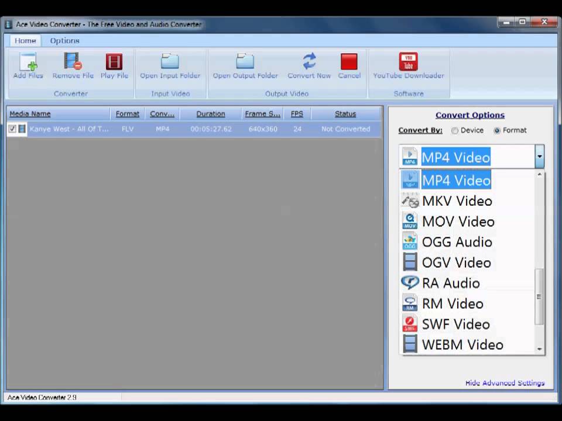
Task: Open the Output Folder icon
Action: tap(245, 61)
